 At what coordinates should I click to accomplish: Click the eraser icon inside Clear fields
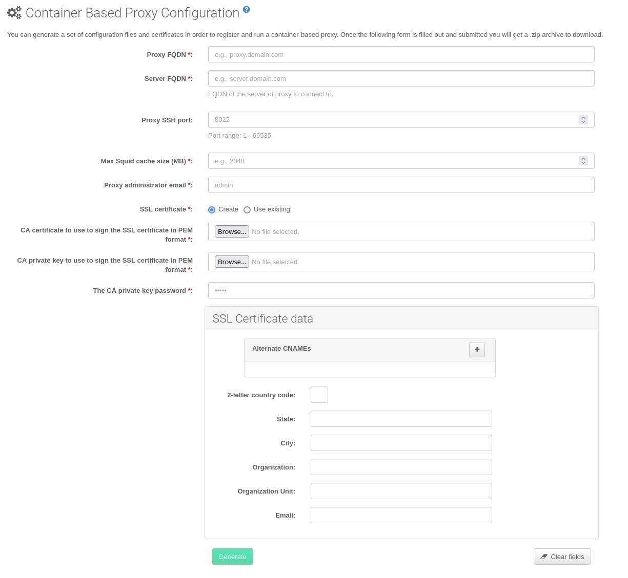pos(544,556)
